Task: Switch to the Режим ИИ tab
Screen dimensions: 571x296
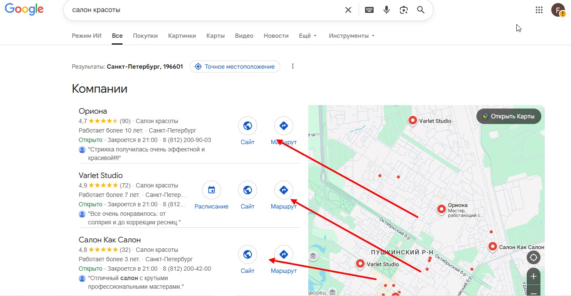Action: tap(86, 36)
